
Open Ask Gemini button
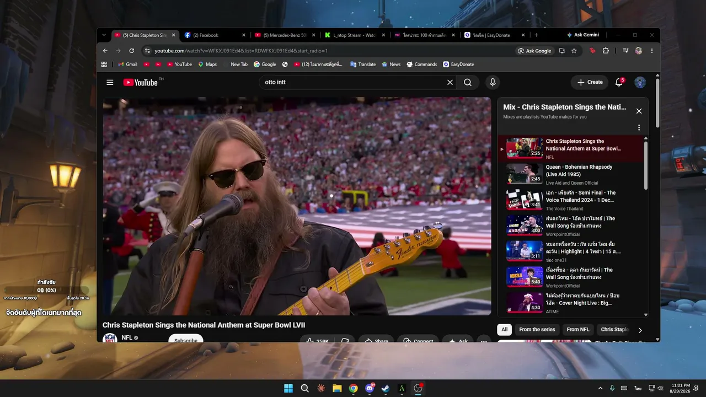[582, 35]
